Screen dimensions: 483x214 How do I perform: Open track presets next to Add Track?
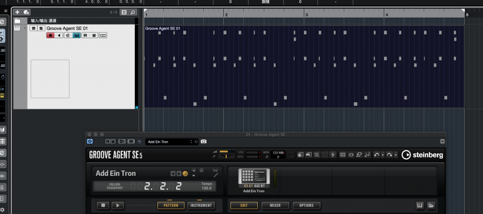click(27, 12)
